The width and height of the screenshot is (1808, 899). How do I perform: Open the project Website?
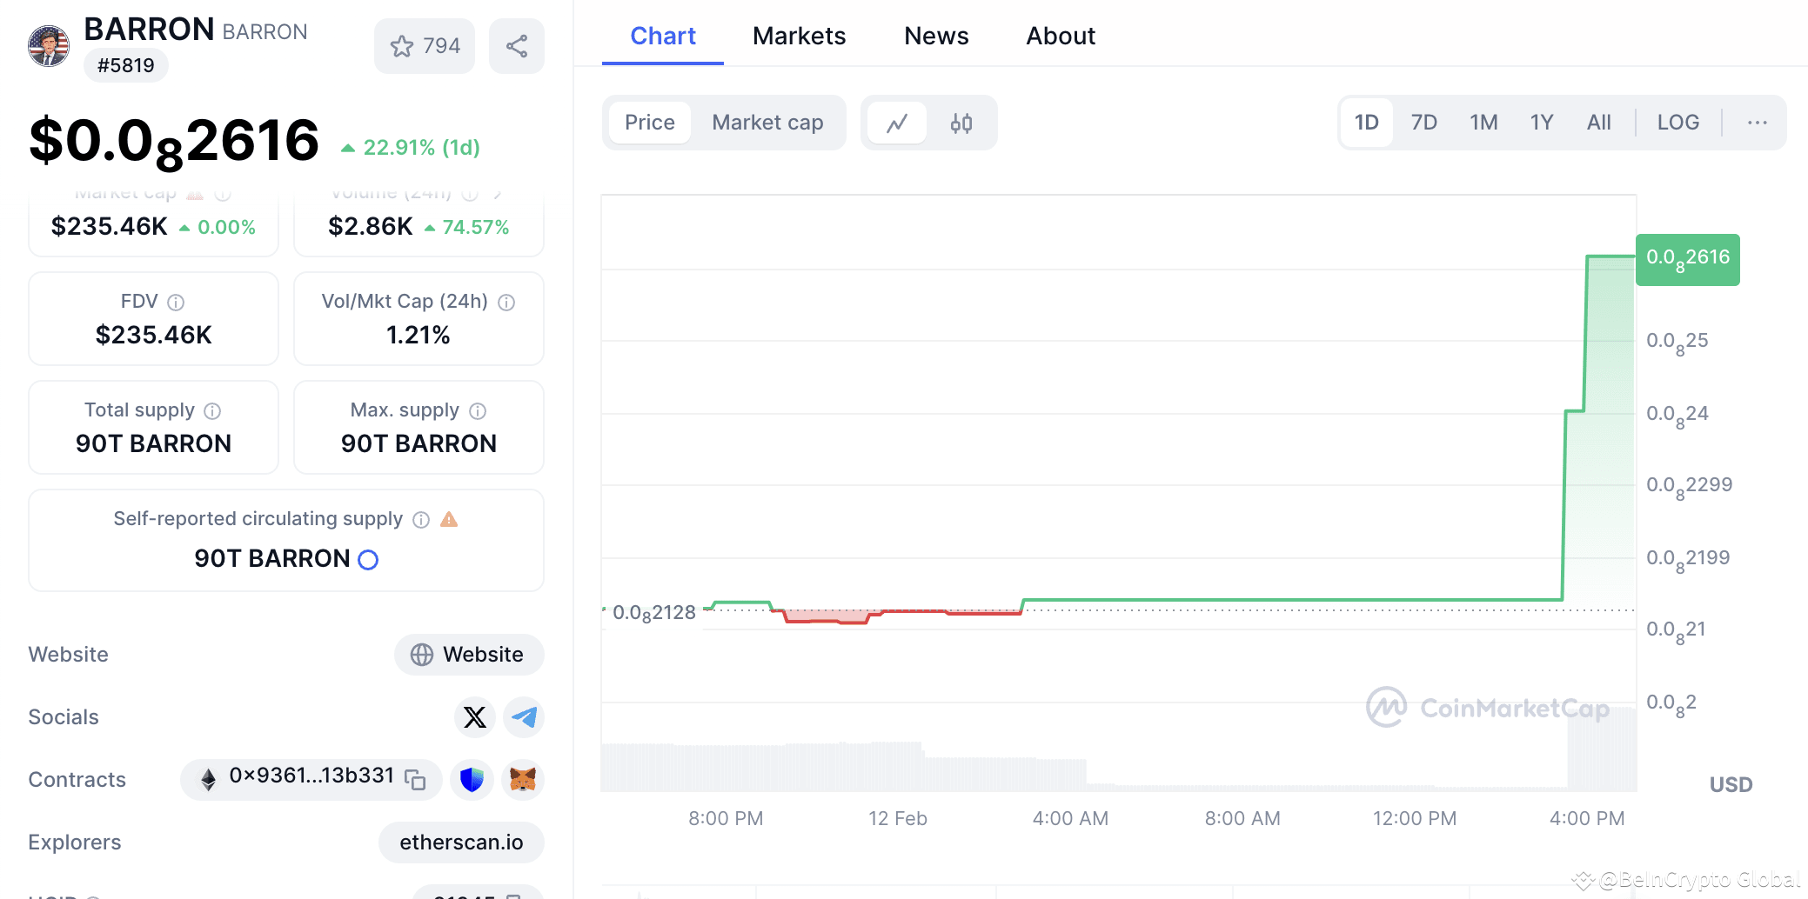[469, 654]
